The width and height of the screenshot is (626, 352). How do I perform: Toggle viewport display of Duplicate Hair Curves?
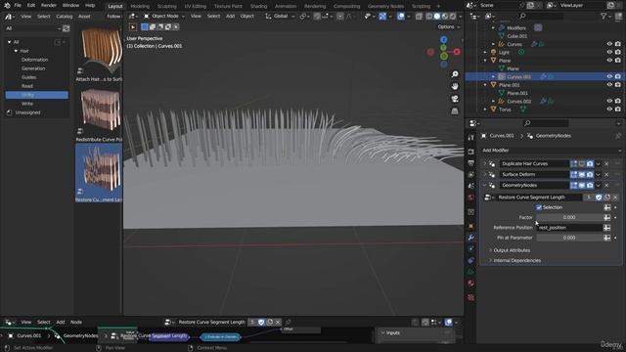[582, 163]
